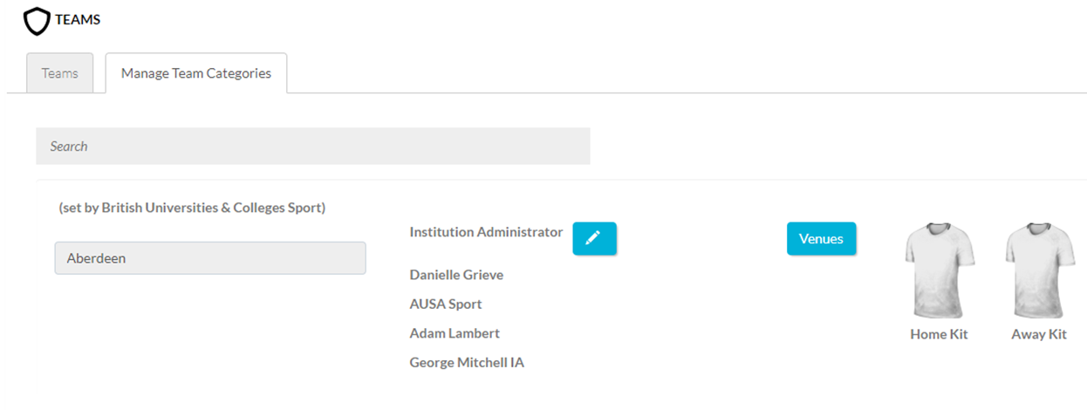Select administrator AUSA Sport

coord(446,304)
